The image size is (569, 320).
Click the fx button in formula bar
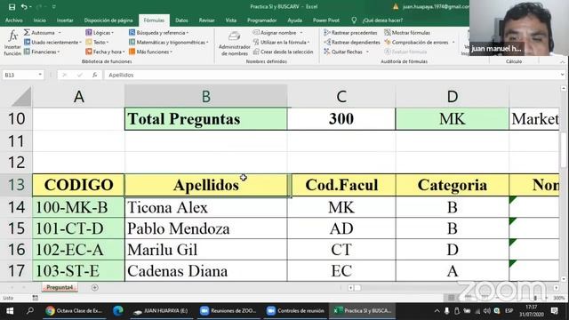(95, 75)
